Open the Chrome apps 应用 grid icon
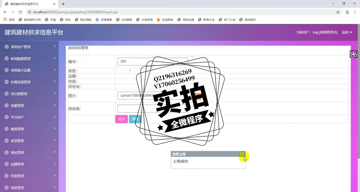Image resolution: width=360 pixels, height=192 pixels. click(x=5, y=20)
